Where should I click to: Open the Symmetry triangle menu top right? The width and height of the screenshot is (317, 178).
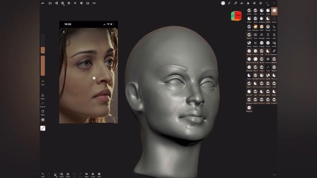(248, 3)
